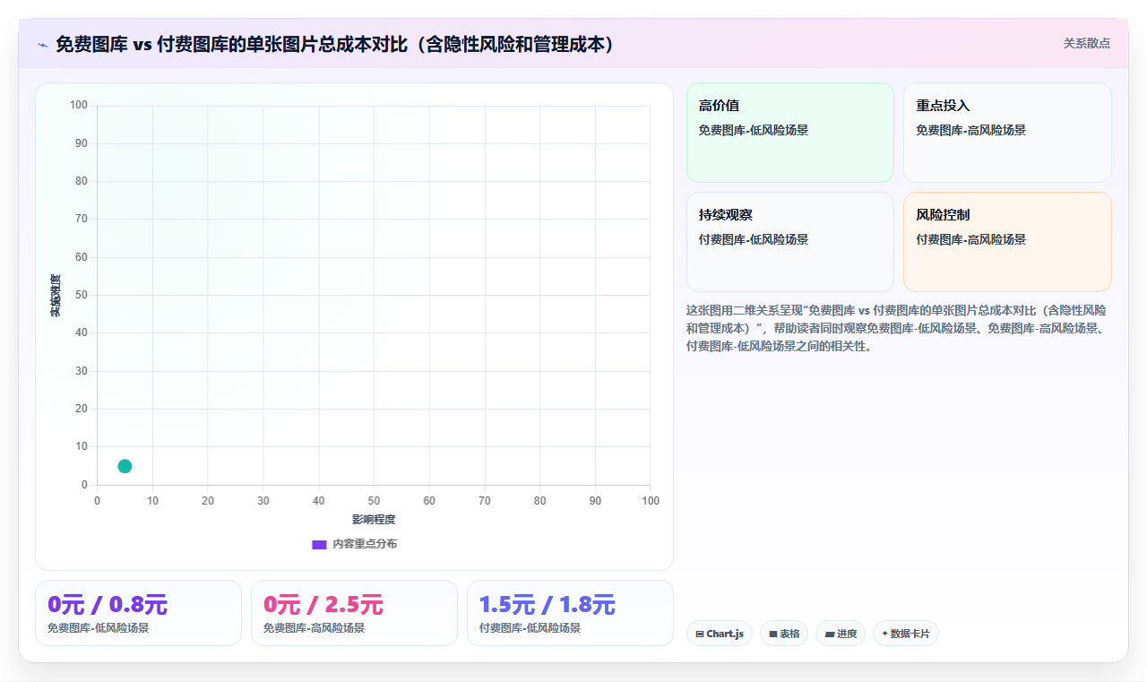This screenshot has height=682, width=1147.
Task: Click the Chart.js chip icon
Action: coord(700,634)
